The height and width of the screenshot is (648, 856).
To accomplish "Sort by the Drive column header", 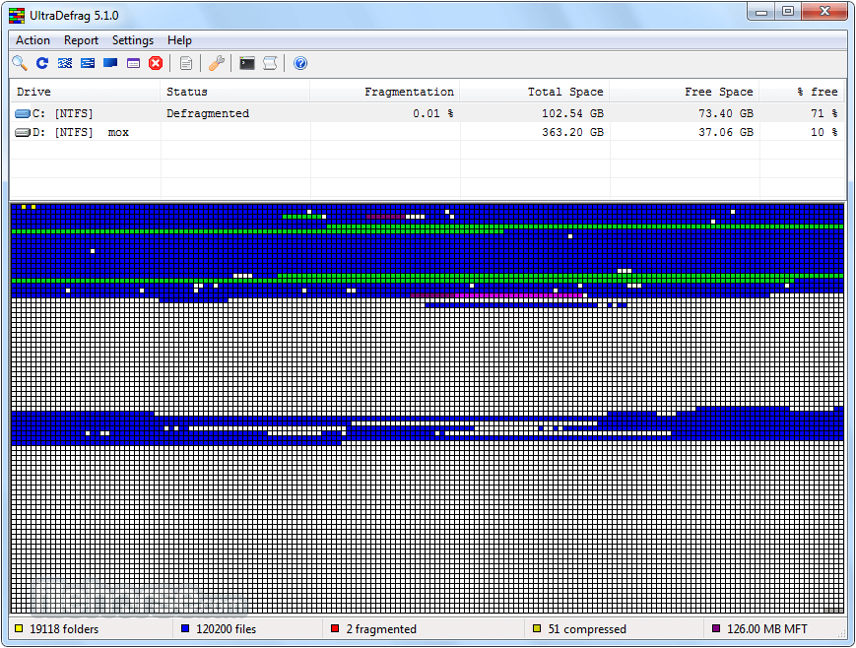I will pos(85,92).
